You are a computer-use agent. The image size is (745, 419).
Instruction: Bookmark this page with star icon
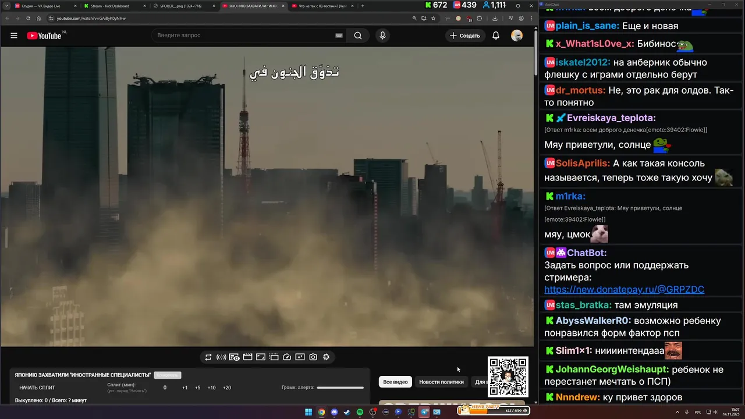(x=433, y=18)
